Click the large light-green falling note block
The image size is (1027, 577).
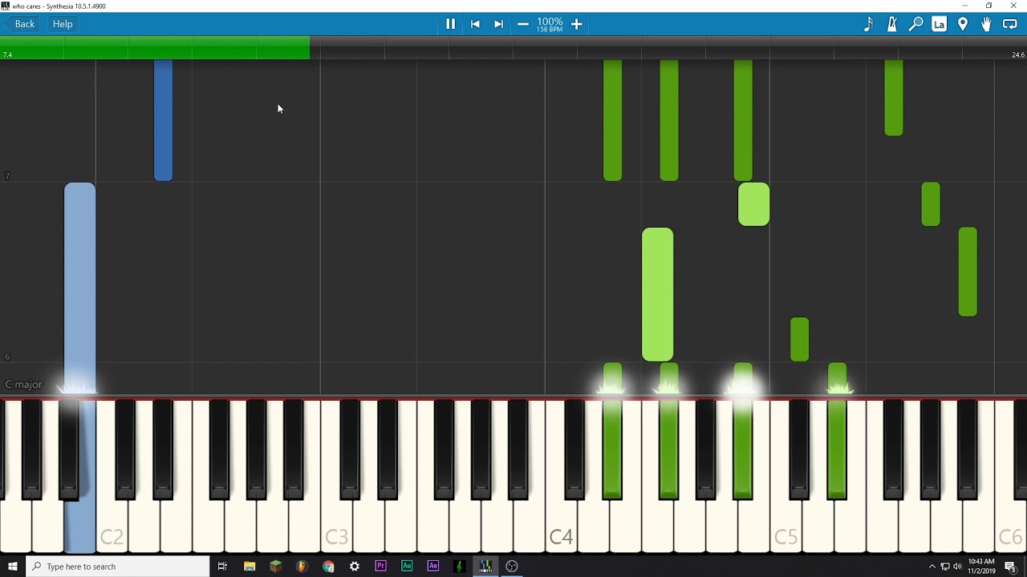[x=658, y=295]
